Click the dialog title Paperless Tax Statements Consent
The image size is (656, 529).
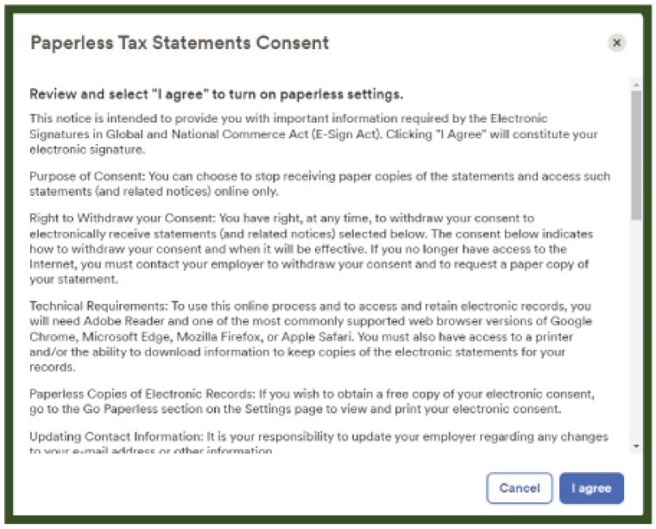pyautogui.click(x=180, y=42)
